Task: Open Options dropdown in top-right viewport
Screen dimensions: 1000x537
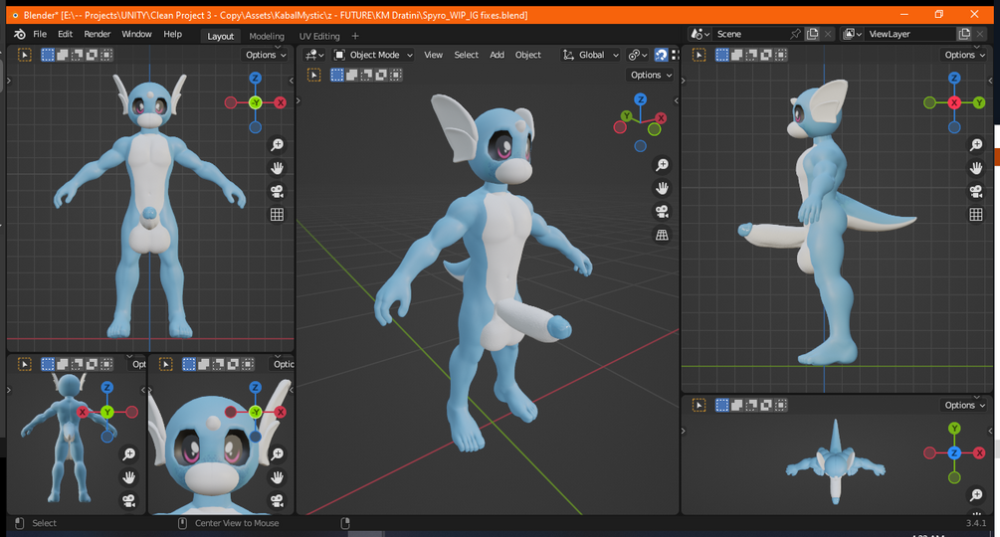Action: click(x=964, y=55)
